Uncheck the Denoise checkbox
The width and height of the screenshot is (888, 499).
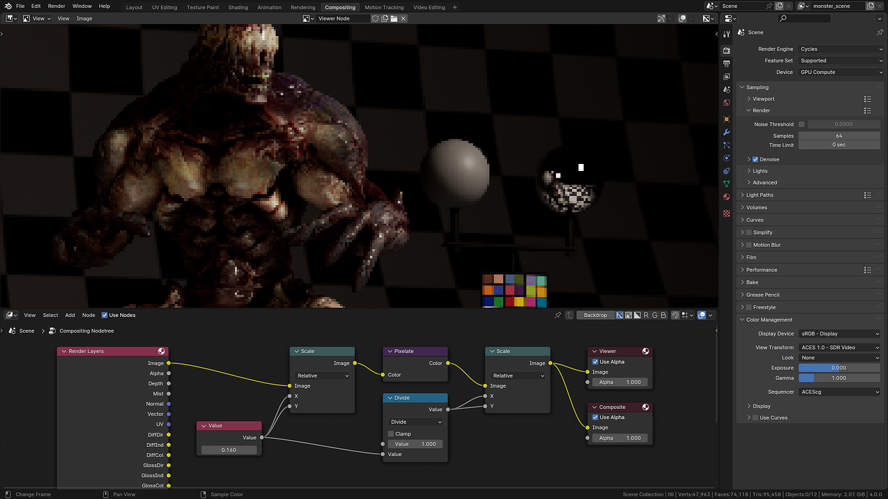[x=755, y=159]
